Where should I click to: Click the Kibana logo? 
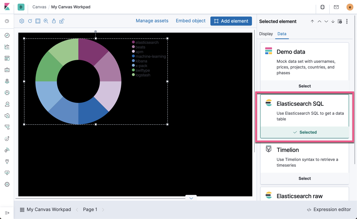click(x=7, y=7)
